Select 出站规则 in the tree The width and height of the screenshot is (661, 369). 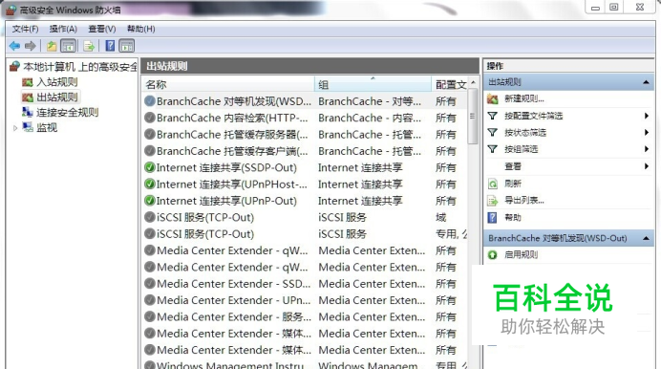[x=57, y=97]
